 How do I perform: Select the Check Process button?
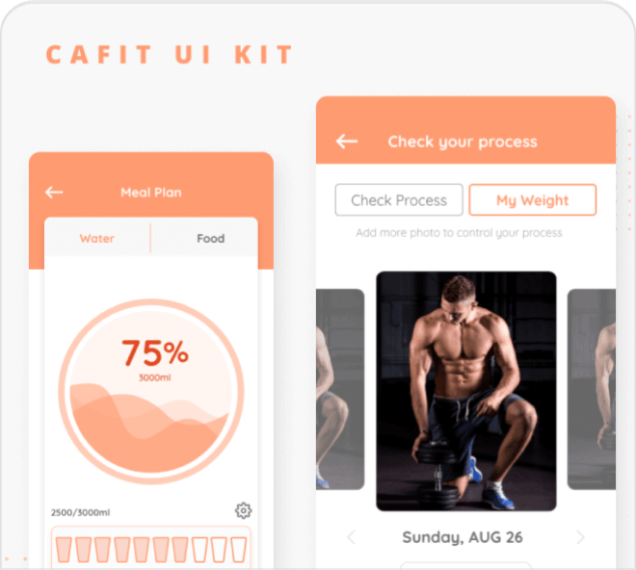[399, 200]
